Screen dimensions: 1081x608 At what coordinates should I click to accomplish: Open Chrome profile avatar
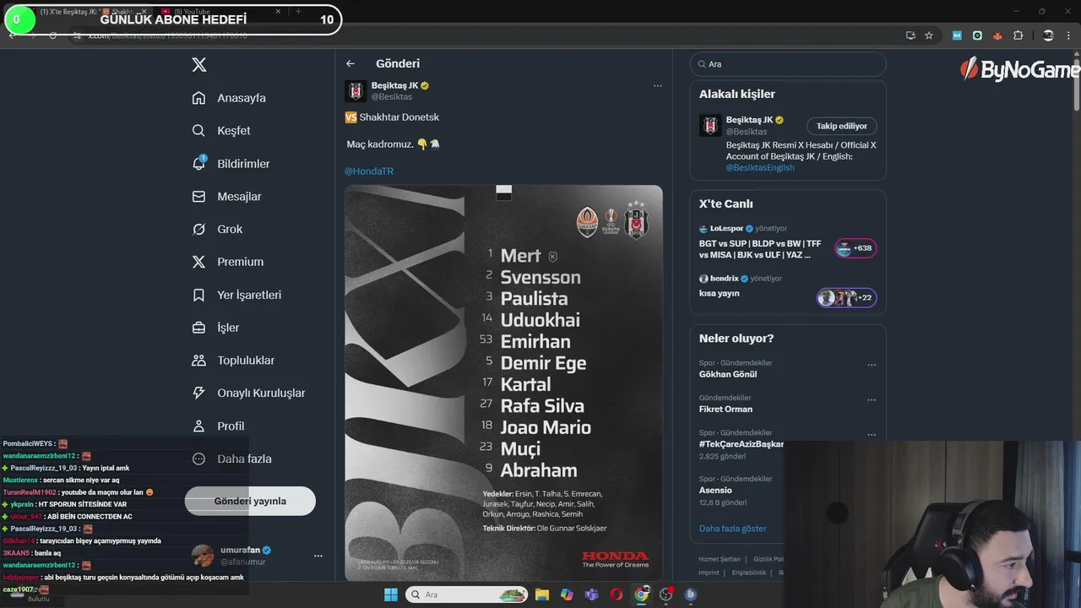pyautogui.click(x=1048, y=35)
